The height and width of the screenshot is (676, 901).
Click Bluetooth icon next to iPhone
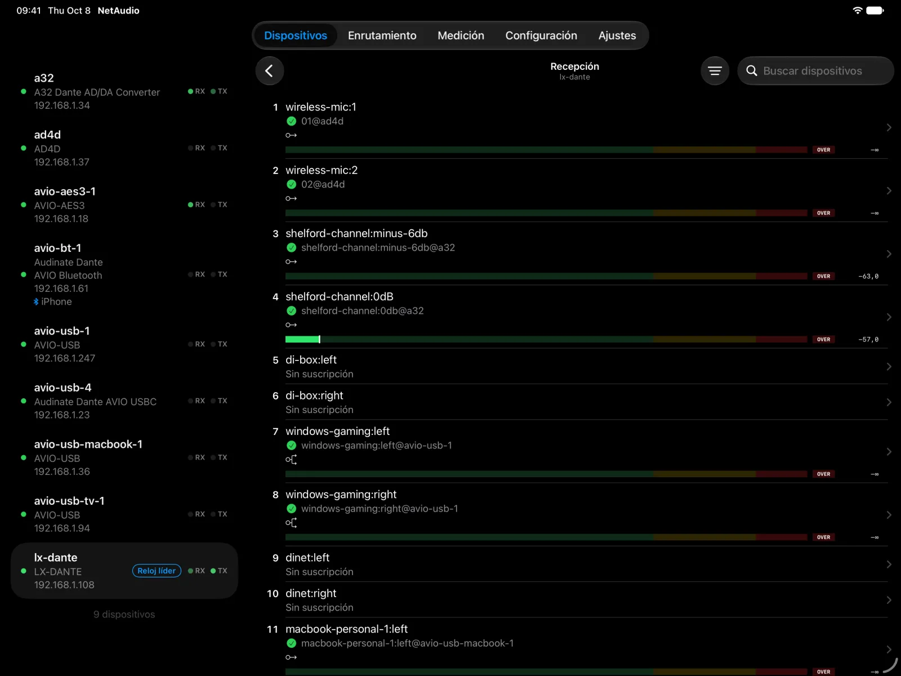[x=36, y=302]
